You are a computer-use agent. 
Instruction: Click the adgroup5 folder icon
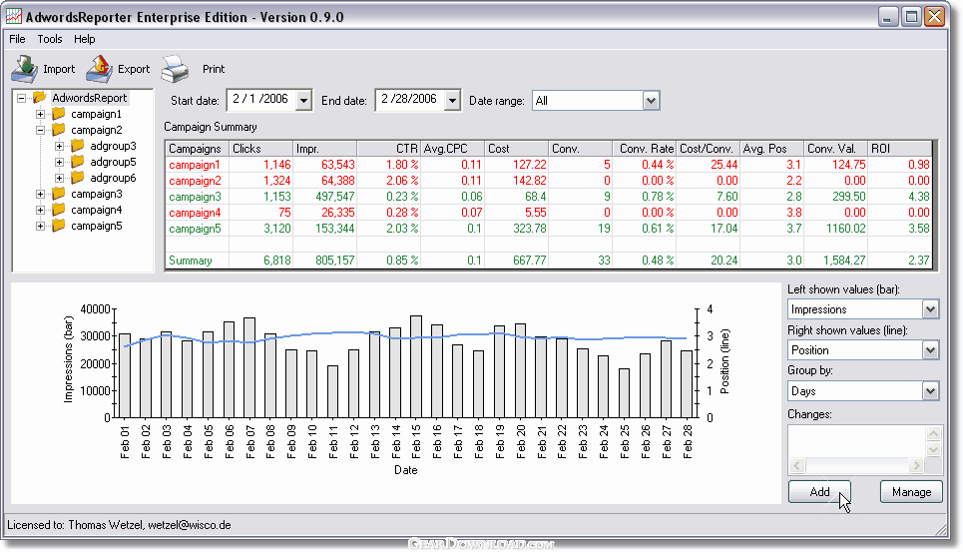(x=78, y=162)
